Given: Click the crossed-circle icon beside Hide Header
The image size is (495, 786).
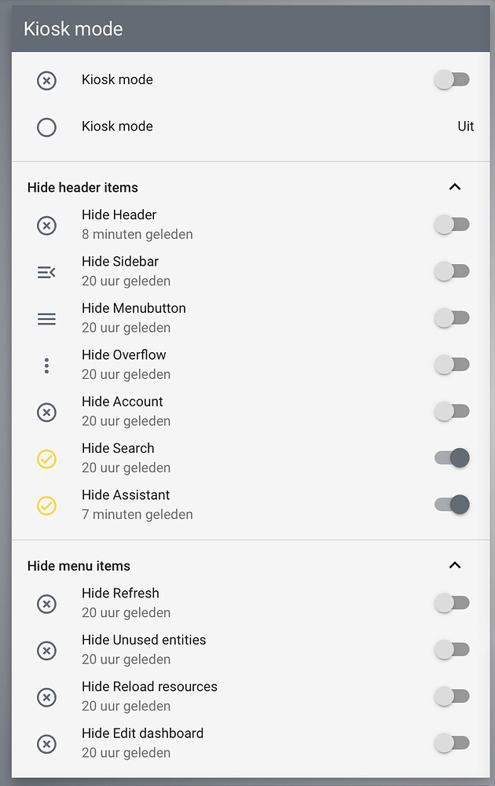Looking at the screenshot, I should (46, 226).
